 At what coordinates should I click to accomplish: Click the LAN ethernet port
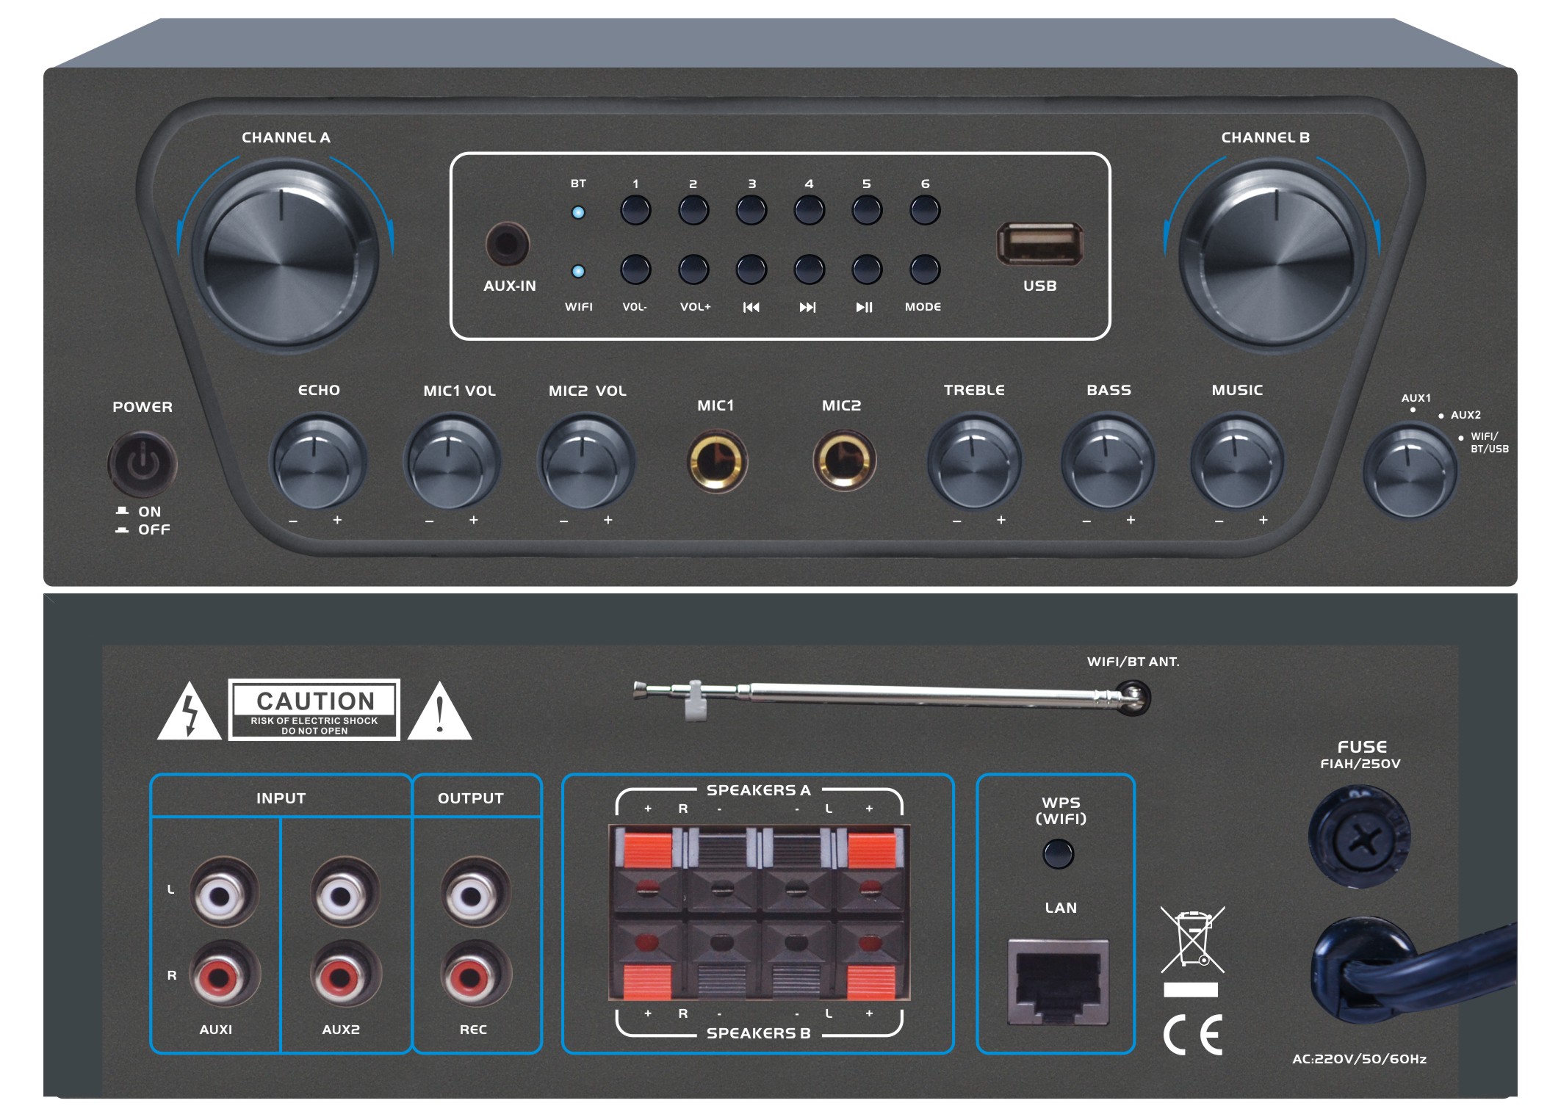(1057, 982)
